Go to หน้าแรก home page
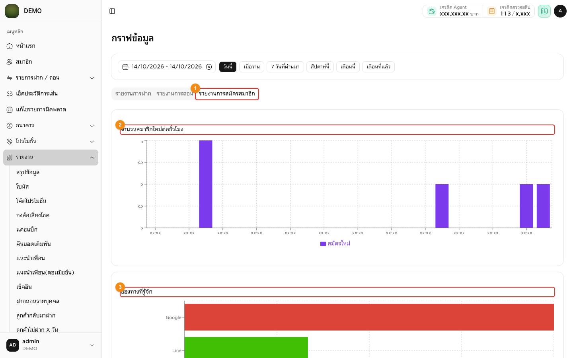This screenshot has height=358, width=573. pos(51,46)
